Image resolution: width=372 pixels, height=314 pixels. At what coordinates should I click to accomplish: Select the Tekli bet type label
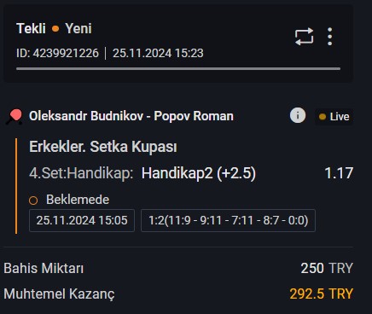31,28
